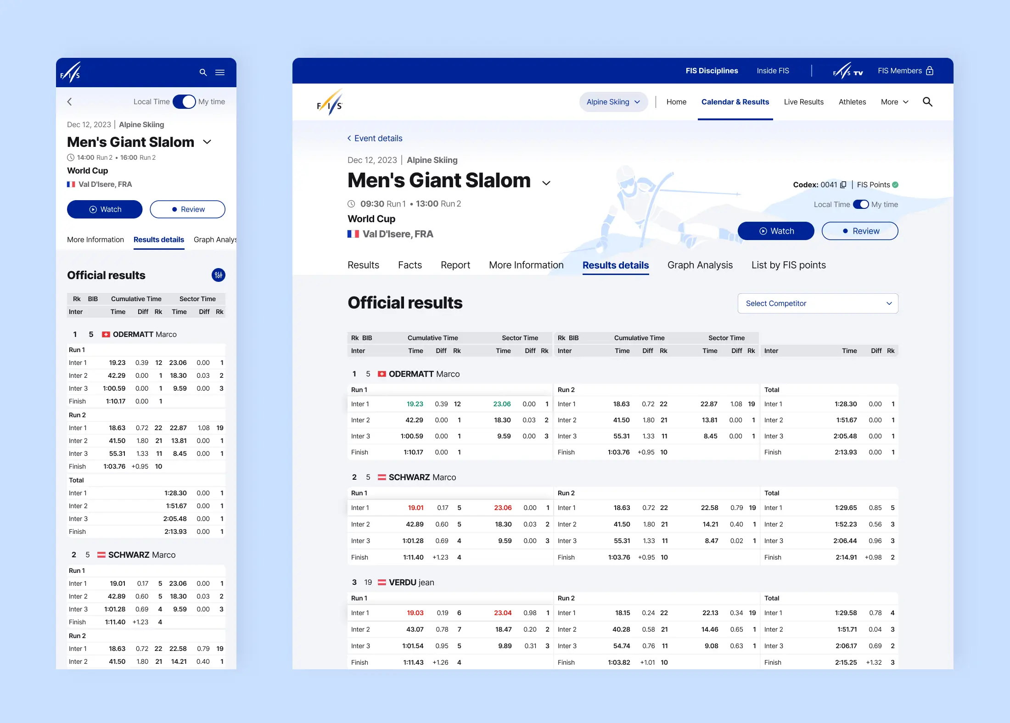
Task: Open the mobile results filter settings icon
Action: pyautogui.click(x=219, y=275)
